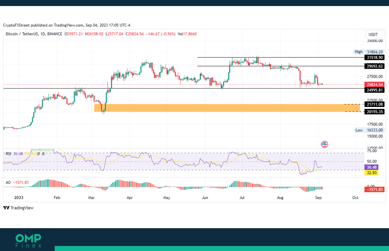Click the RSI 50.00 axis level
Viewport: 389px width, 251px height.
pyautogui.click(x=372, y=161)
